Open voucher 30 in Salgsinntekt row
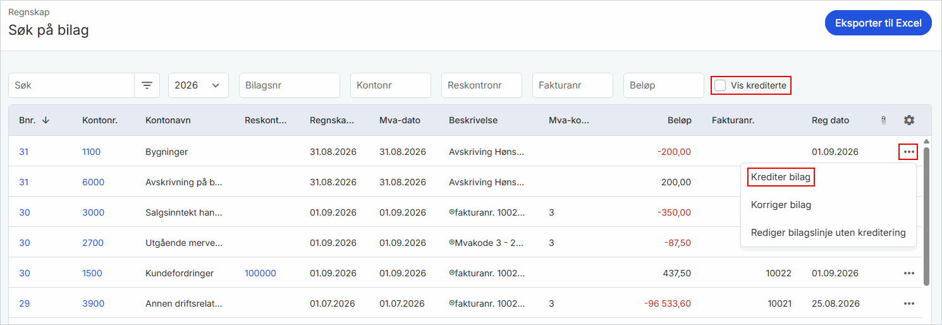 [25, 212]
